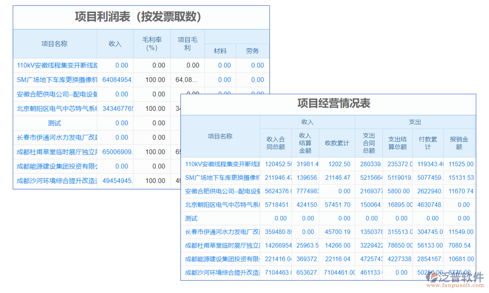Screen dimensions: 489x293
Task: Click the 收入合同总额 column header
Action: [277, 141]
